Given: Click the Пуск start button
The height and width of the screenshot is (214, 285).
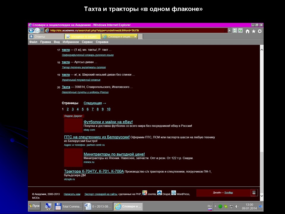Looking at the screenshot, I should 35,206.
